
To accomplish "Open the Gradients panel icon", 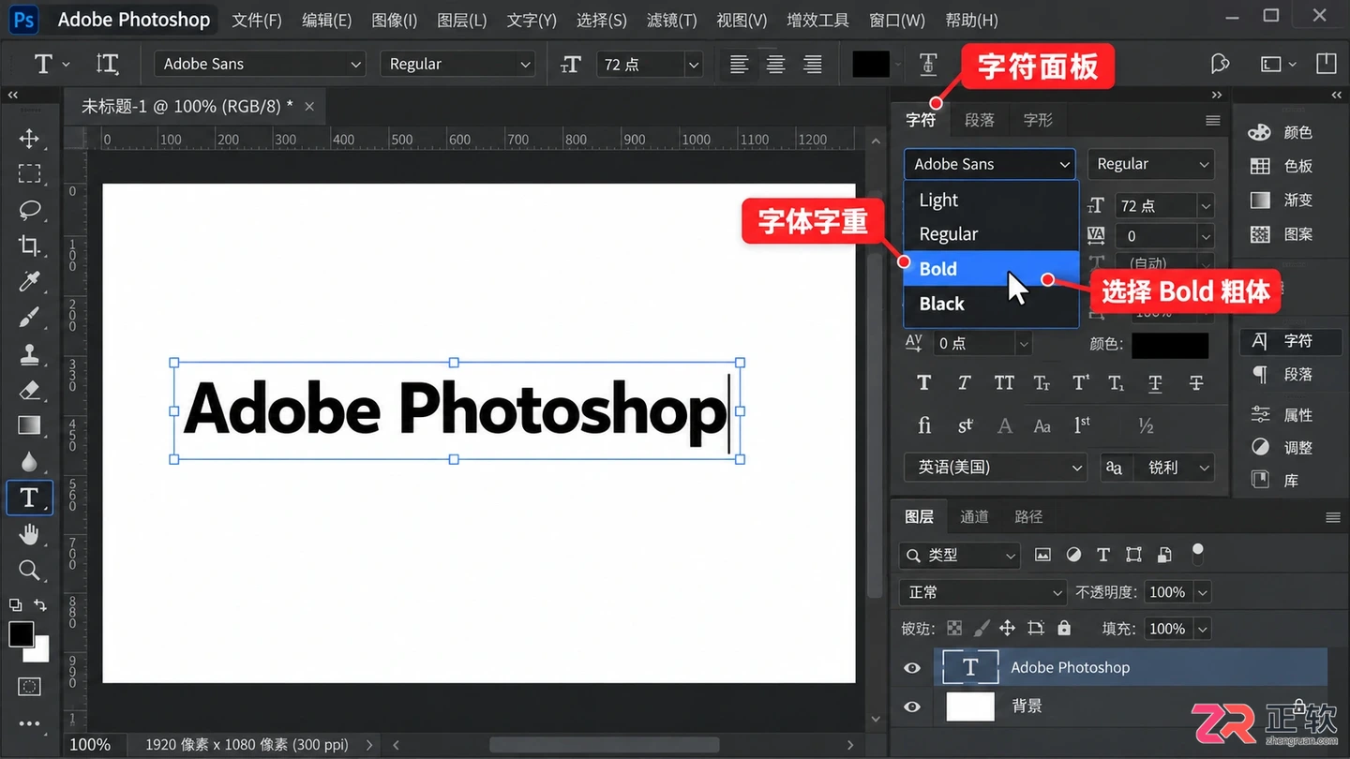I will 1260,200.
